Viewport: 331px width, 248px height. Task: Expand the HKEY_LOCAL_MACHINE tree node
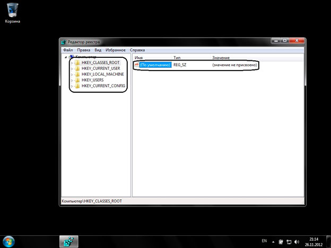pyautogui.click(x=72, y=74)
